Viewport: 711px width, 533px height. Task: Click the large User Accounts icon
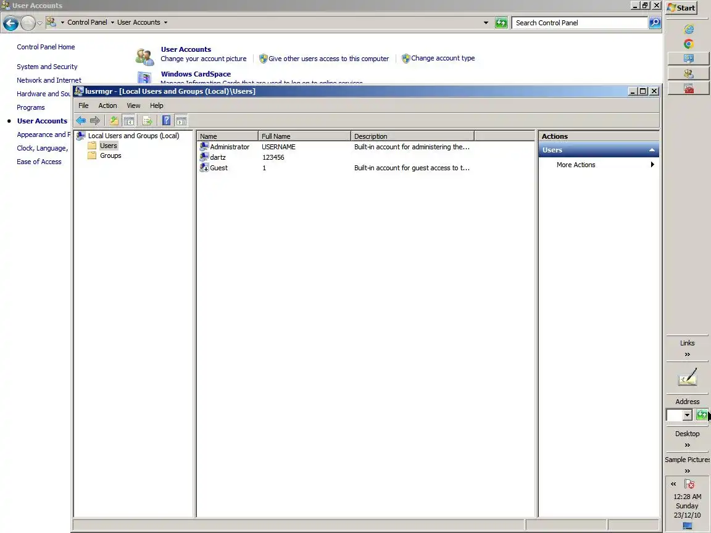[x=145, y=57]
